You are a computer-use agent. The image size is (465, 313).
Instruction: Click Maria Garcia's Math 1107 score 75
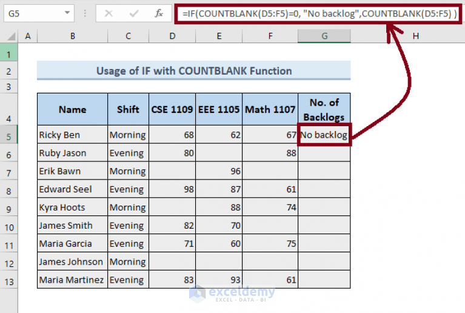click(270, 243)
